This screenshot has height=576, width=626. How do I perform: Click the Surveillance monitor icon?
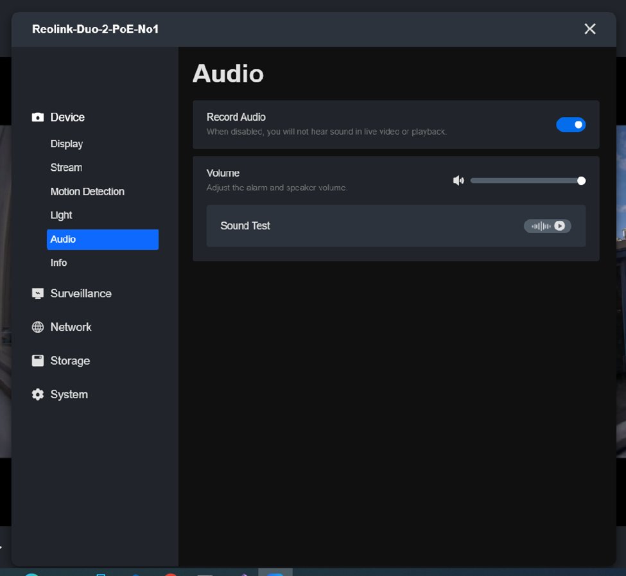(x=37, y=294)
